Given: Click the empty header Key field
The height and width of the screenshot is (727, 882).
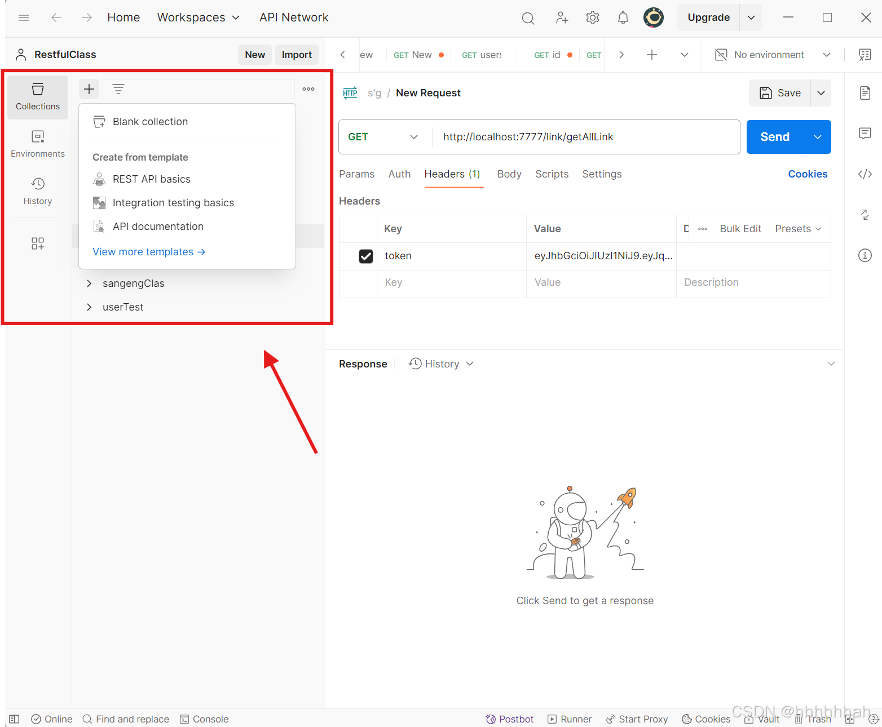Looking at the screenshot, I should click(452, 283).
